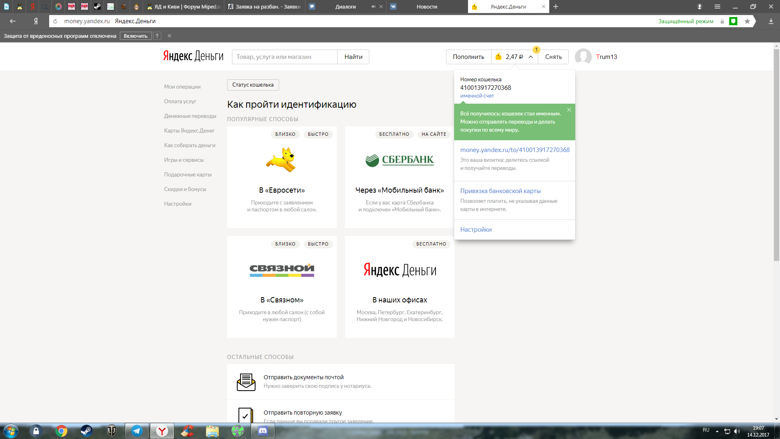
Task: Click the Яндекс Деньги logo in the header
Action: point(193,56)
